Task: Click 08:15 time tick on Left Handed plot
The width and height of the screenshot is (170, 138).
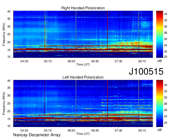Action: click(142, 130)
